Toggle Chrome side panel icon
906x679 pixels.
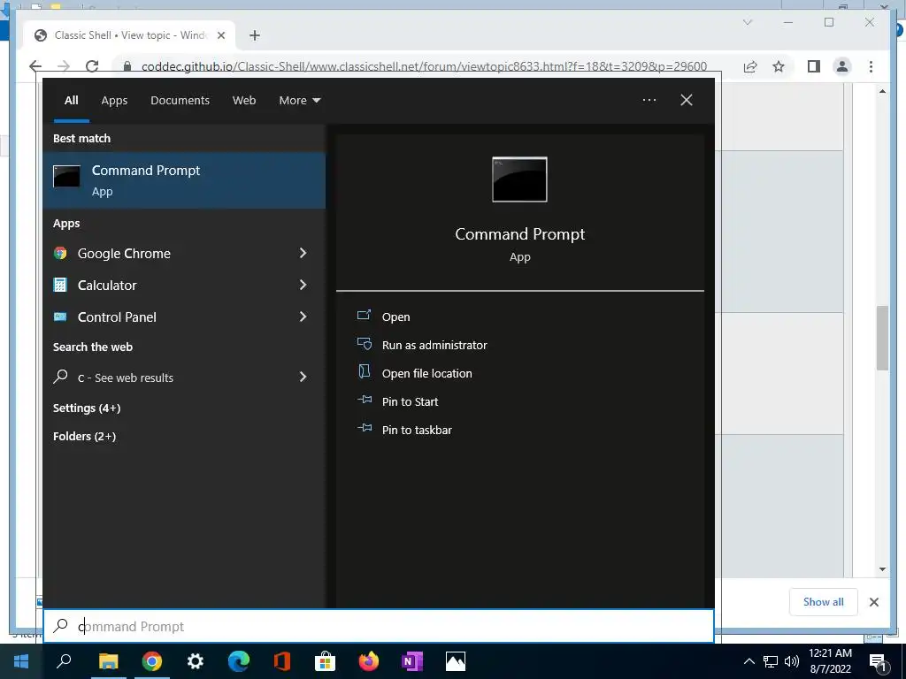tap(814, 66)
